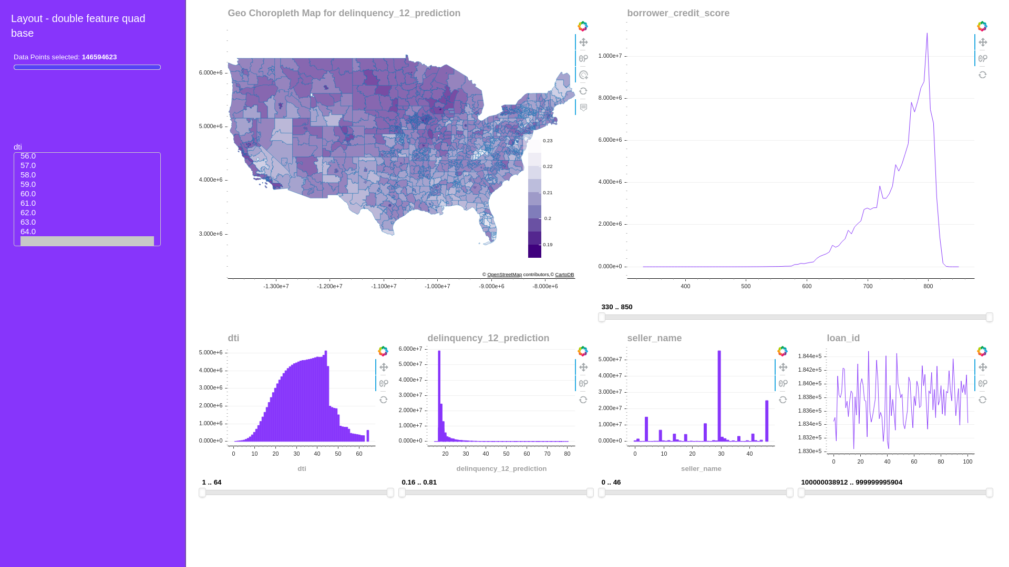Toggle wheel zoom on loan_id chart
Image resolution: width=1009 pixels, height=567 pixels.
pyautogui.click(x=983, y=384)
